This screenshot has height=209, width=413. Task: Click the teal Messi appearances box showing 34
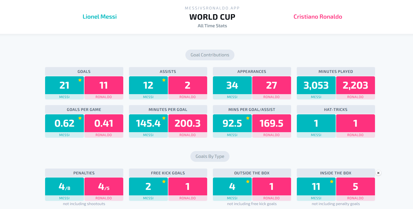[x=232, y=85]
